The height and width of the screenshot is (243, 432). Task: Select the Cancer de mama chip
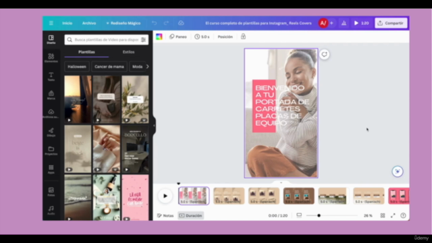109,67
